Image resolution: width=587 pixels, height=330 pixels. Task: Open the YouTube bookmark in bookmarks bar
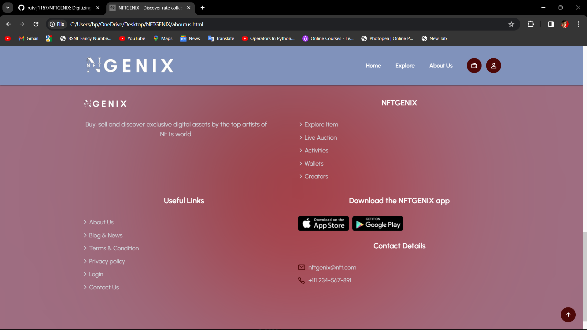[x=132, y=38]
